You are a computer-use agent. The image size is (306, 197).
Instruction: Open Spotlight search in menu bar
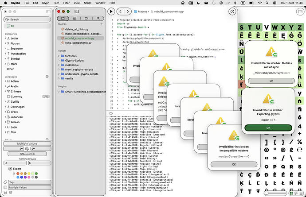coord(267,3)
